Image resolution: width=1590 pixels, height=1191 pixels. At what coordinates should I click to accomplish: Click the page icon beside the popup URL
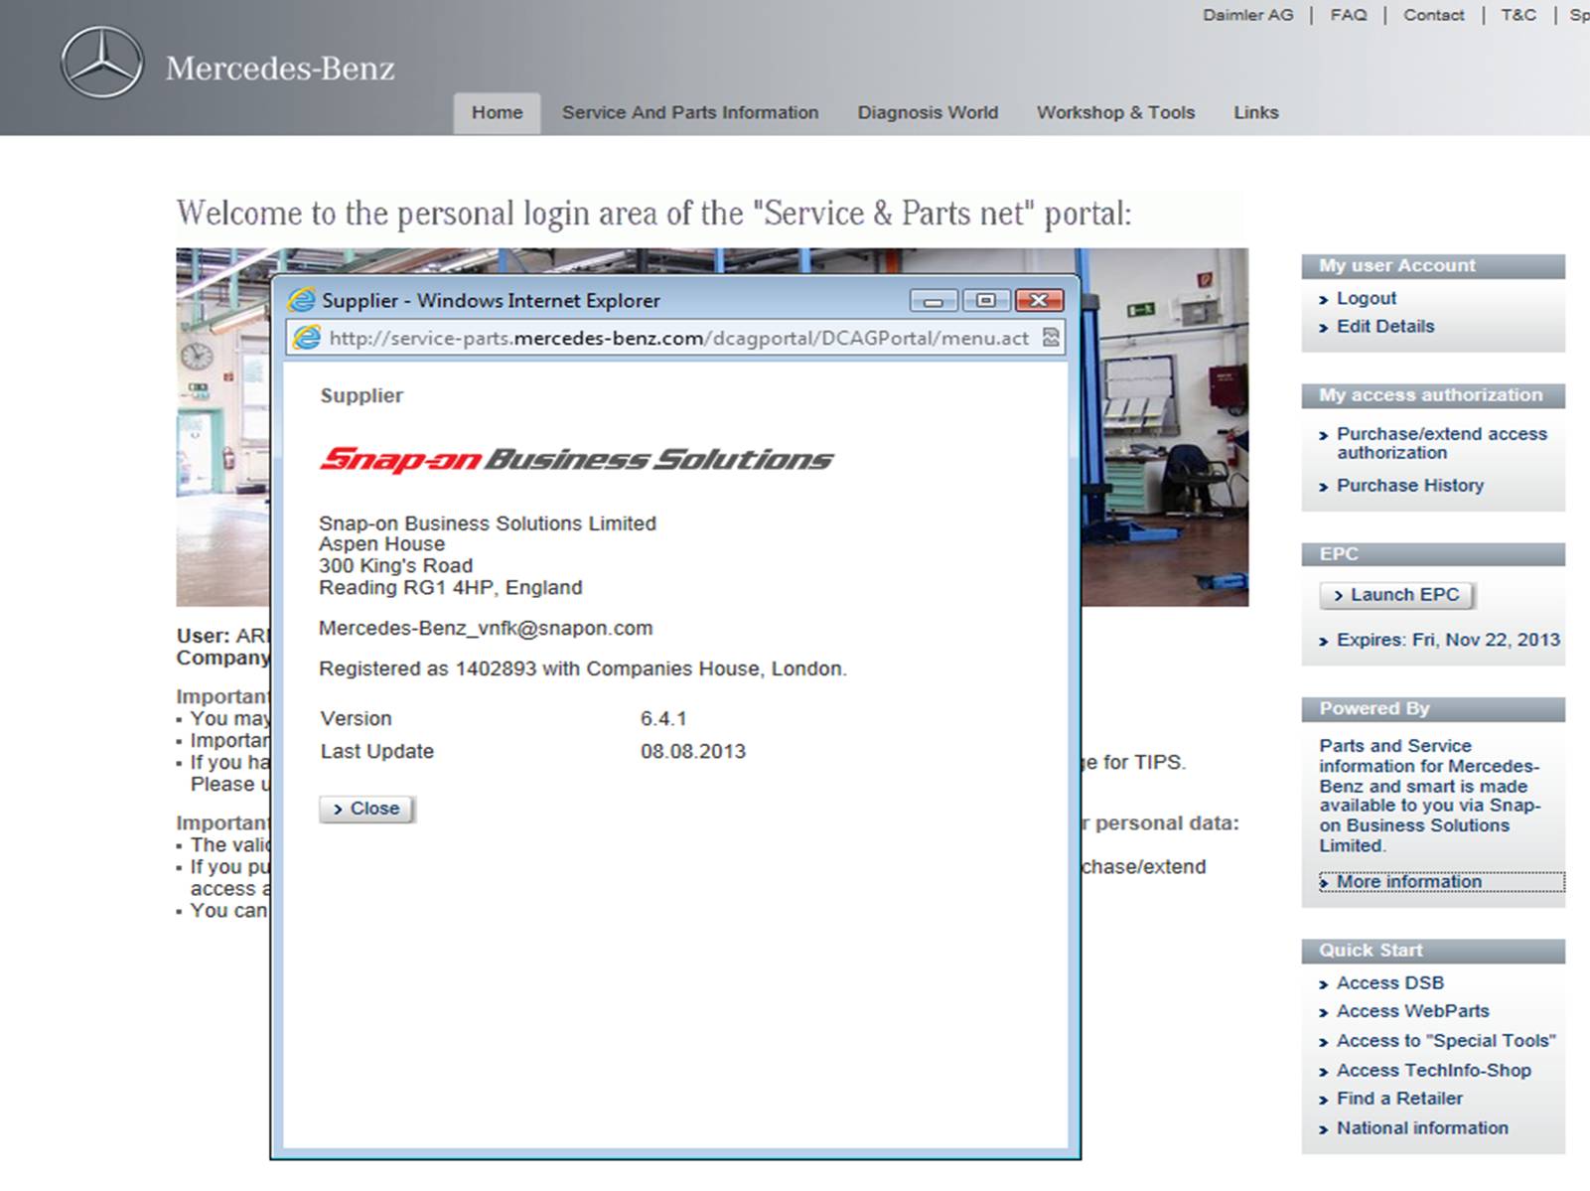click(307, 338)
